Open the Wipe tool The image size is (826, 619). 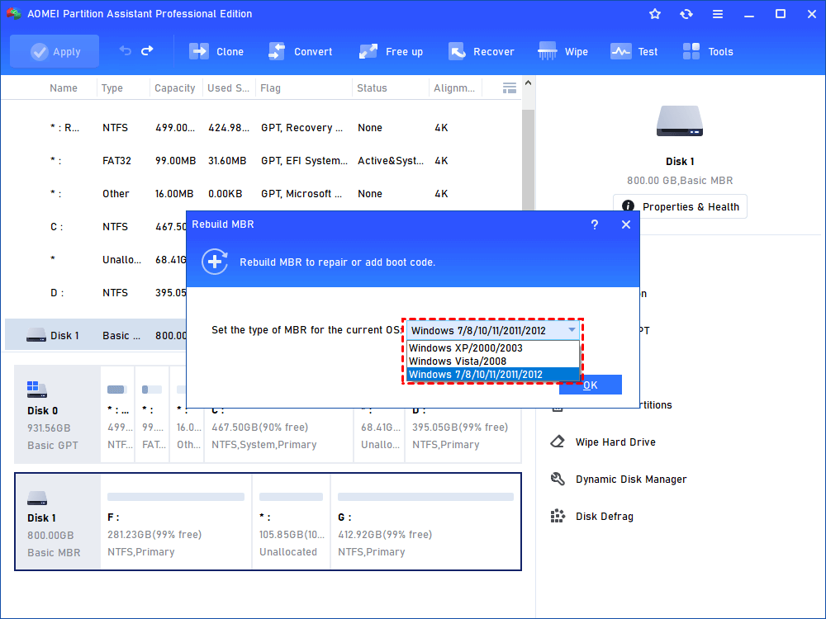(563, 51)
